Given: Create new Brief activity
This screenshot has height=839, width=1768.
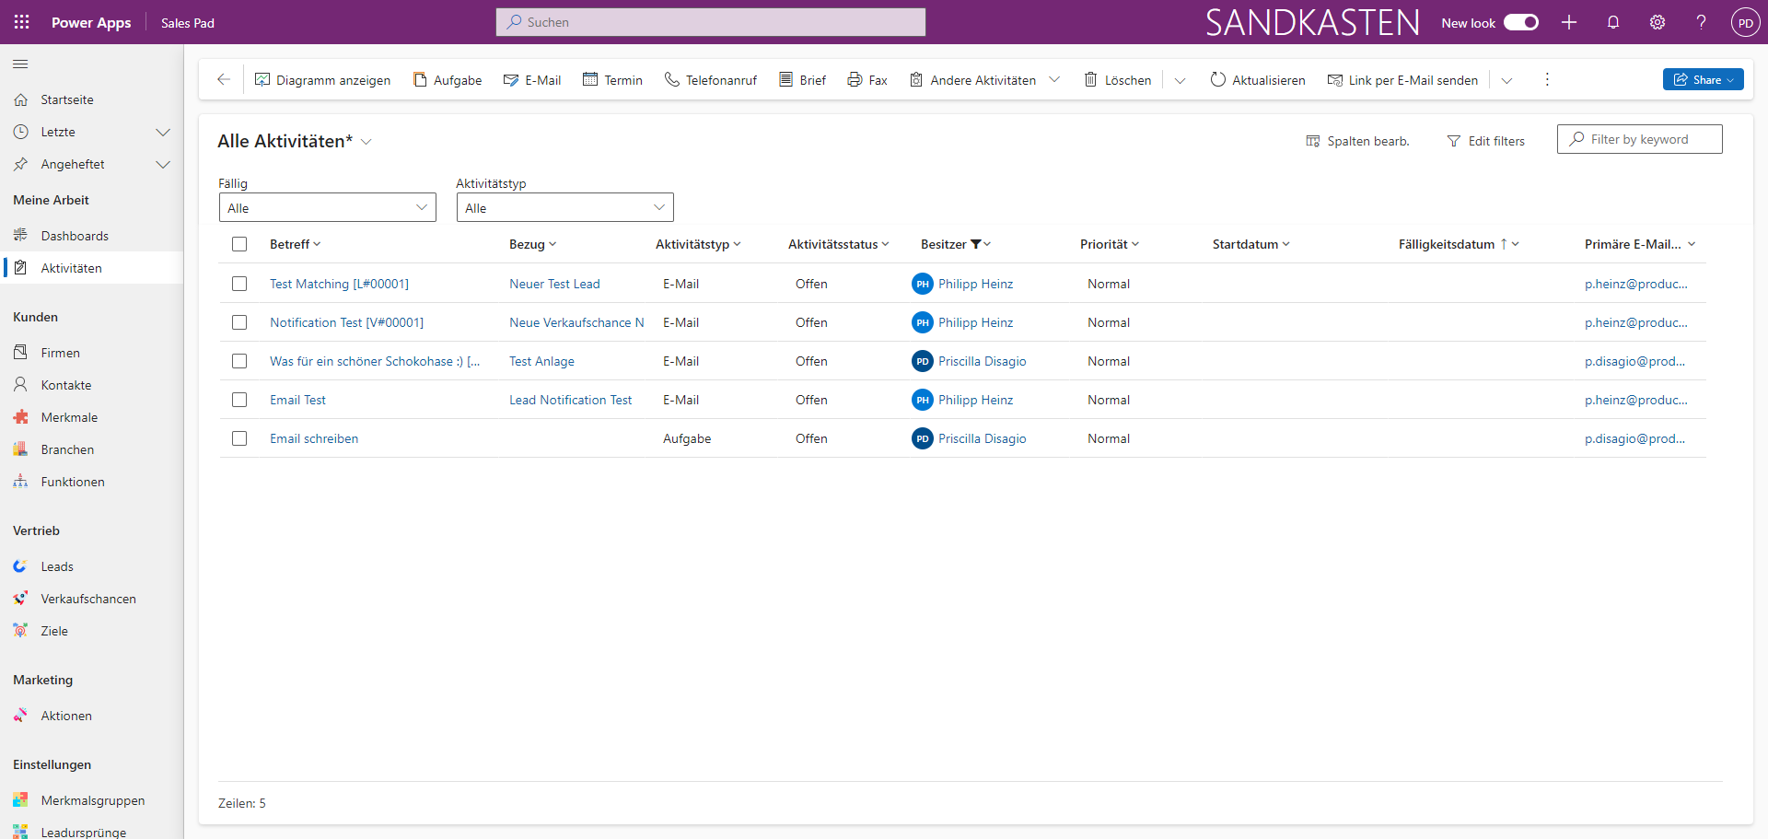Looking at the screenshot, I should point(803,80).
